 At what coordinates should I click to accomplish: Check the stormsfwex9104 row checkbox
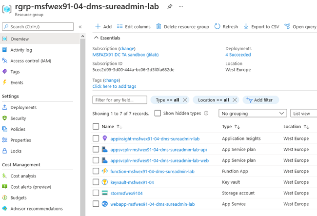(96, 193)
